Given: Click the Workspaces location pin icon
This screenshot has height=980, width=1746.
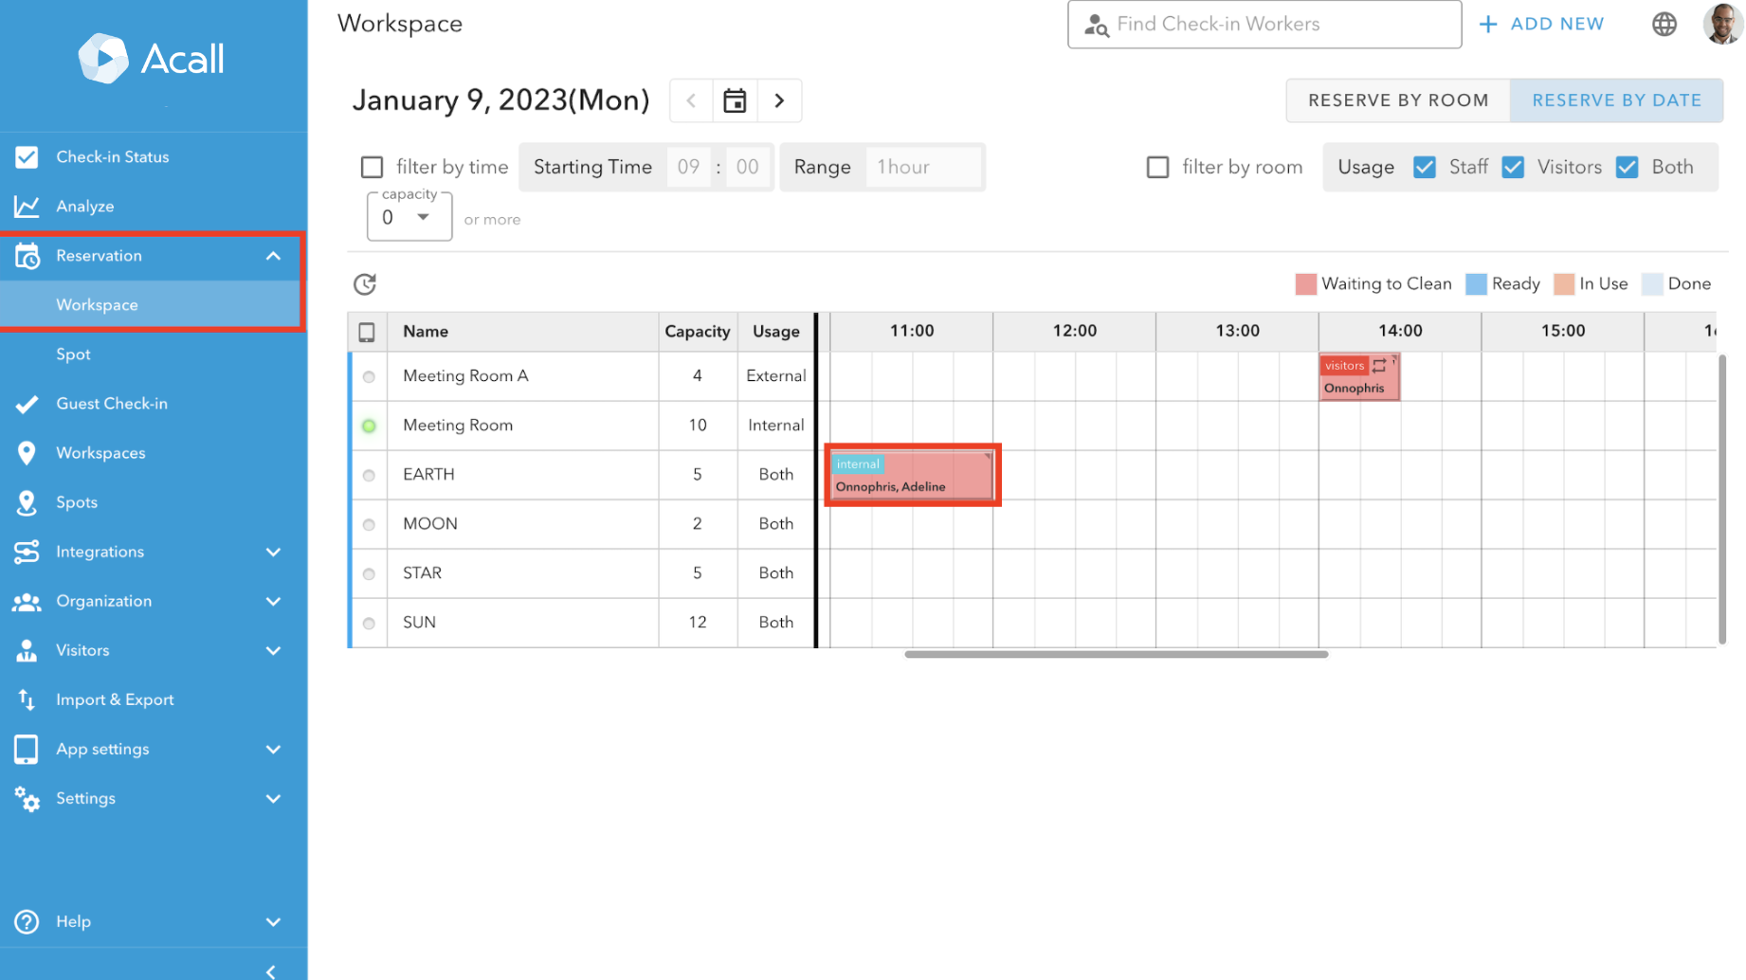Looking at the screenshot, I should 27,453.
